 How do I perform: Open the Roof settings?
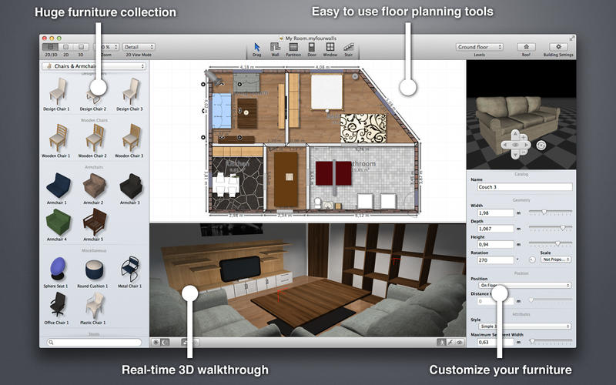pos(526,47)
